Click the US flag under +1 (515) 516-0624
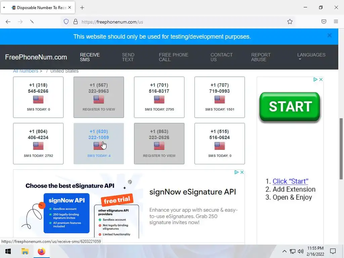344x258 pixels. [220, 146]
